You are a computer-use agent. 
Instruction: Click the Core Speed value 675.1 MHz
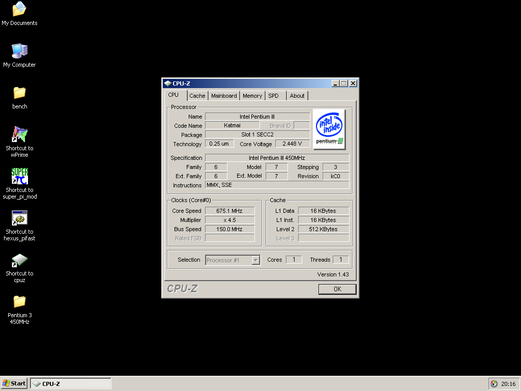point(229,211)
